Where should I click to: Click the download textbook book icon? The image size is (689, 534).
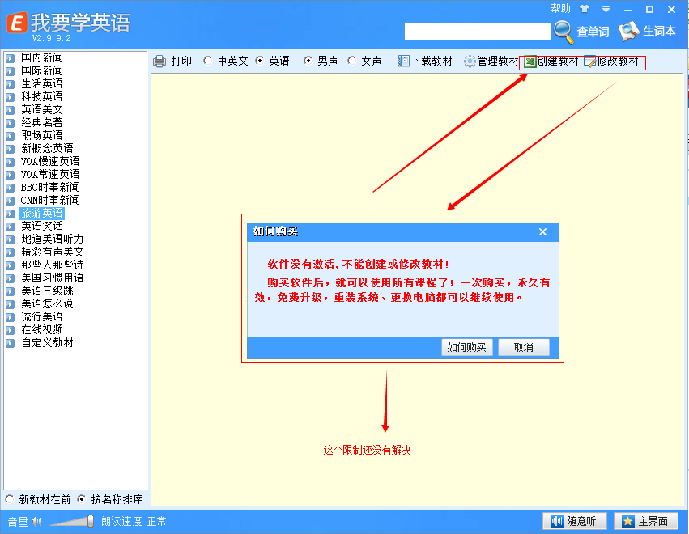[403, 61]
